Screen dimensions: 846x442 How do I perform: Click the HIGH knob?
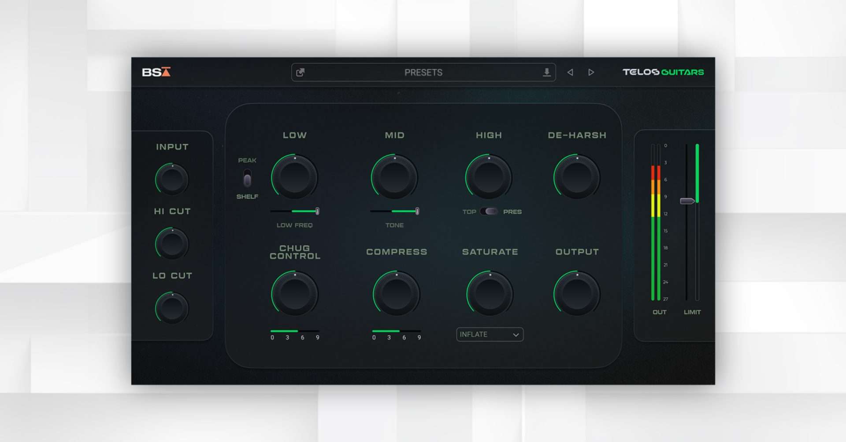coord(489,177)
